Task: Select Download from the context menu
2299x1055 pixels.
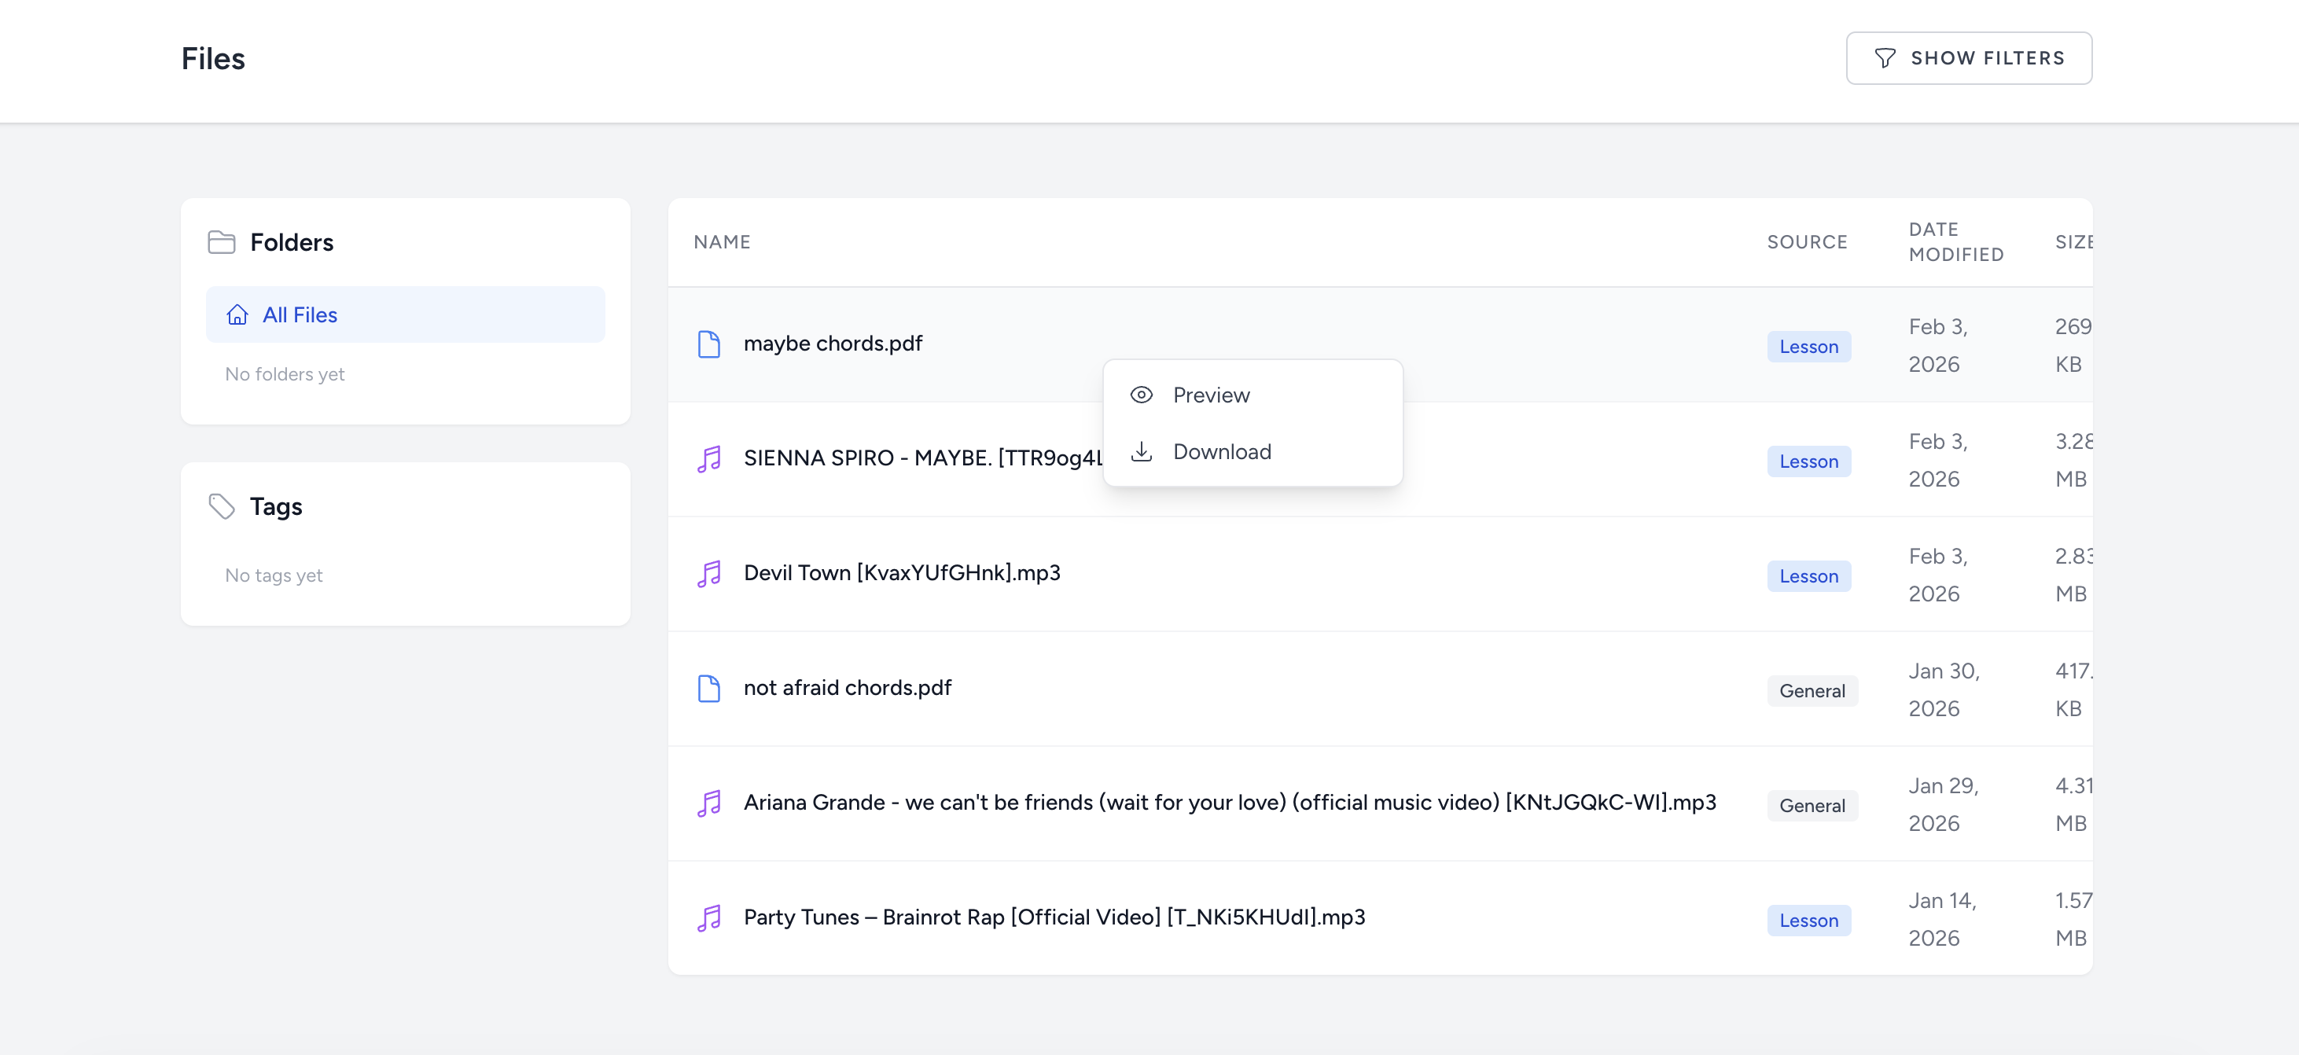Action: coord(1223,451)
